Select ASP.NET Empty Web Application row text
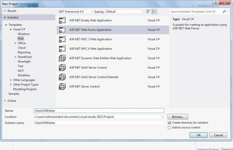This screenshot has width=233, height=150. [x=90, y=20]
